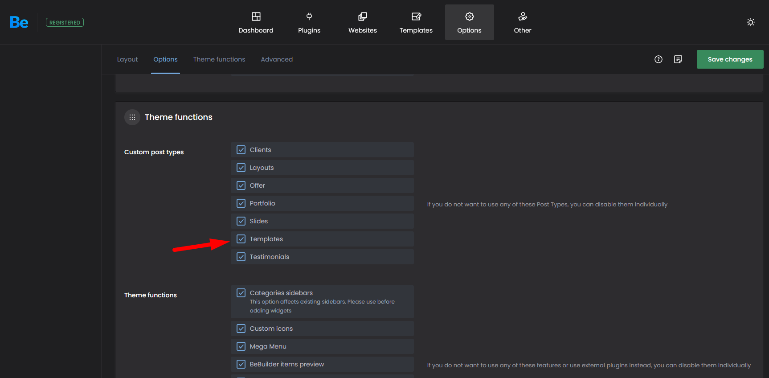Screen dimensions: 769x378
Task: Select the Options sub-tab
Action: pos(165,59)
